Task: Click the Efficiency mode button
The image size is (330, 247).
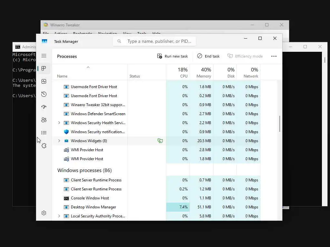Action: (245, 56)
